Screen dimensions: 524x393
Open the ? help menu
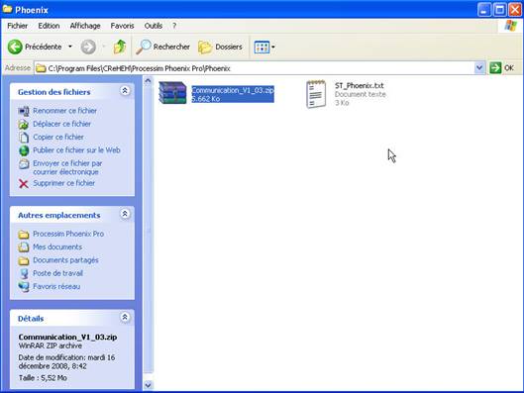coord(174,26)
